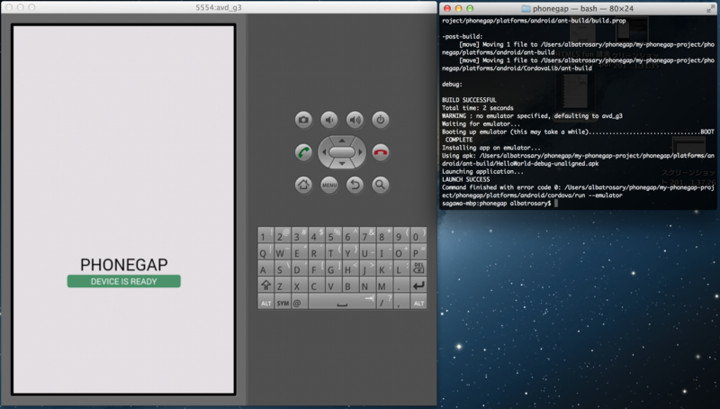This screenshot has width=720, height=409.
Task: Tap the W key on emulator keyboard
Action: coord(283,252)
